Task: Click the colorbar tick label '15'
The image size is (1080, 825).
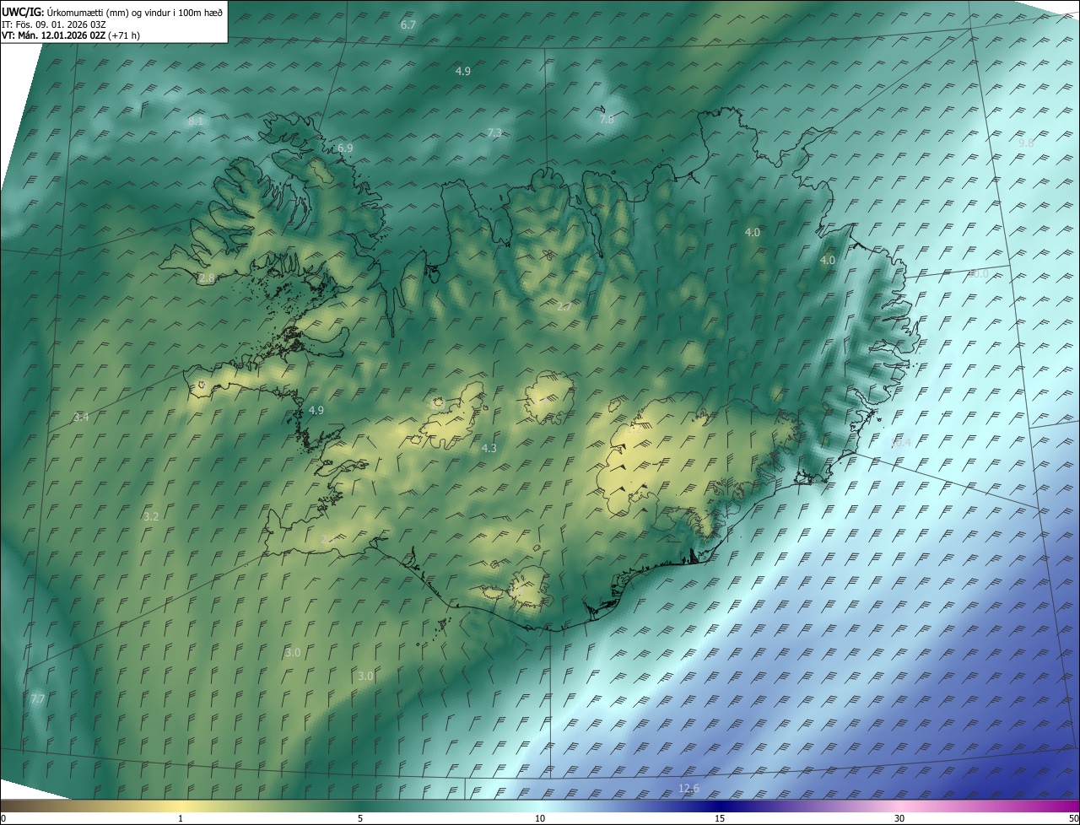Action: pyautogui.click(x=720, y=818)
